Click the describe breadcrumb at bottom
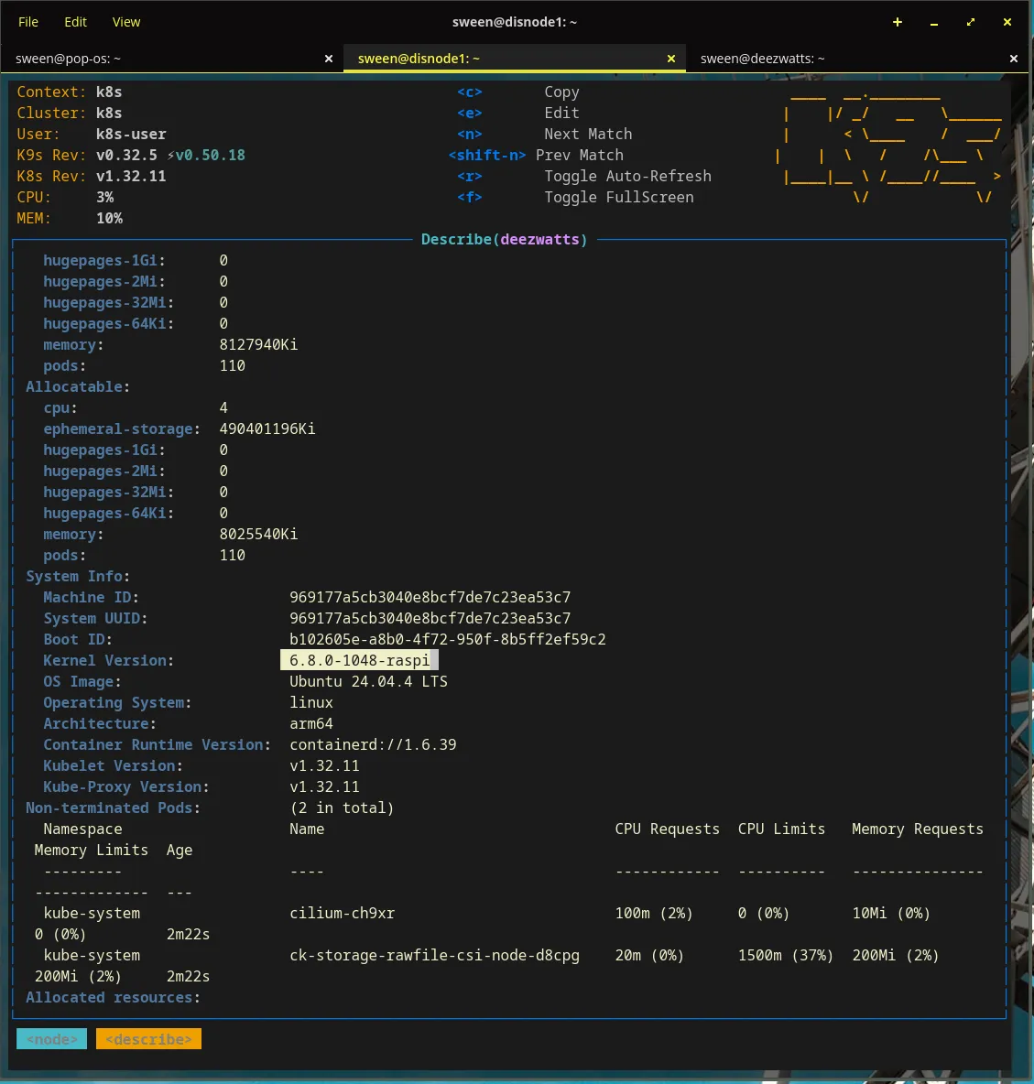 click(148, 1039)
